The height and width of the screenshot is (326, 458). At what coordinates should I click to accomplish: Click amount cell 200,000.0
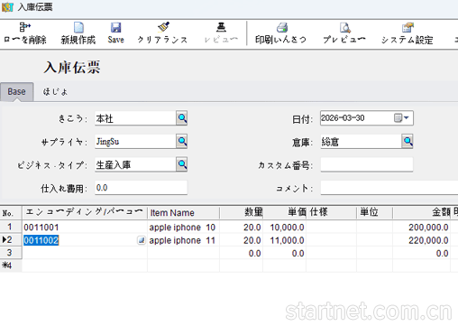point(421,228)
